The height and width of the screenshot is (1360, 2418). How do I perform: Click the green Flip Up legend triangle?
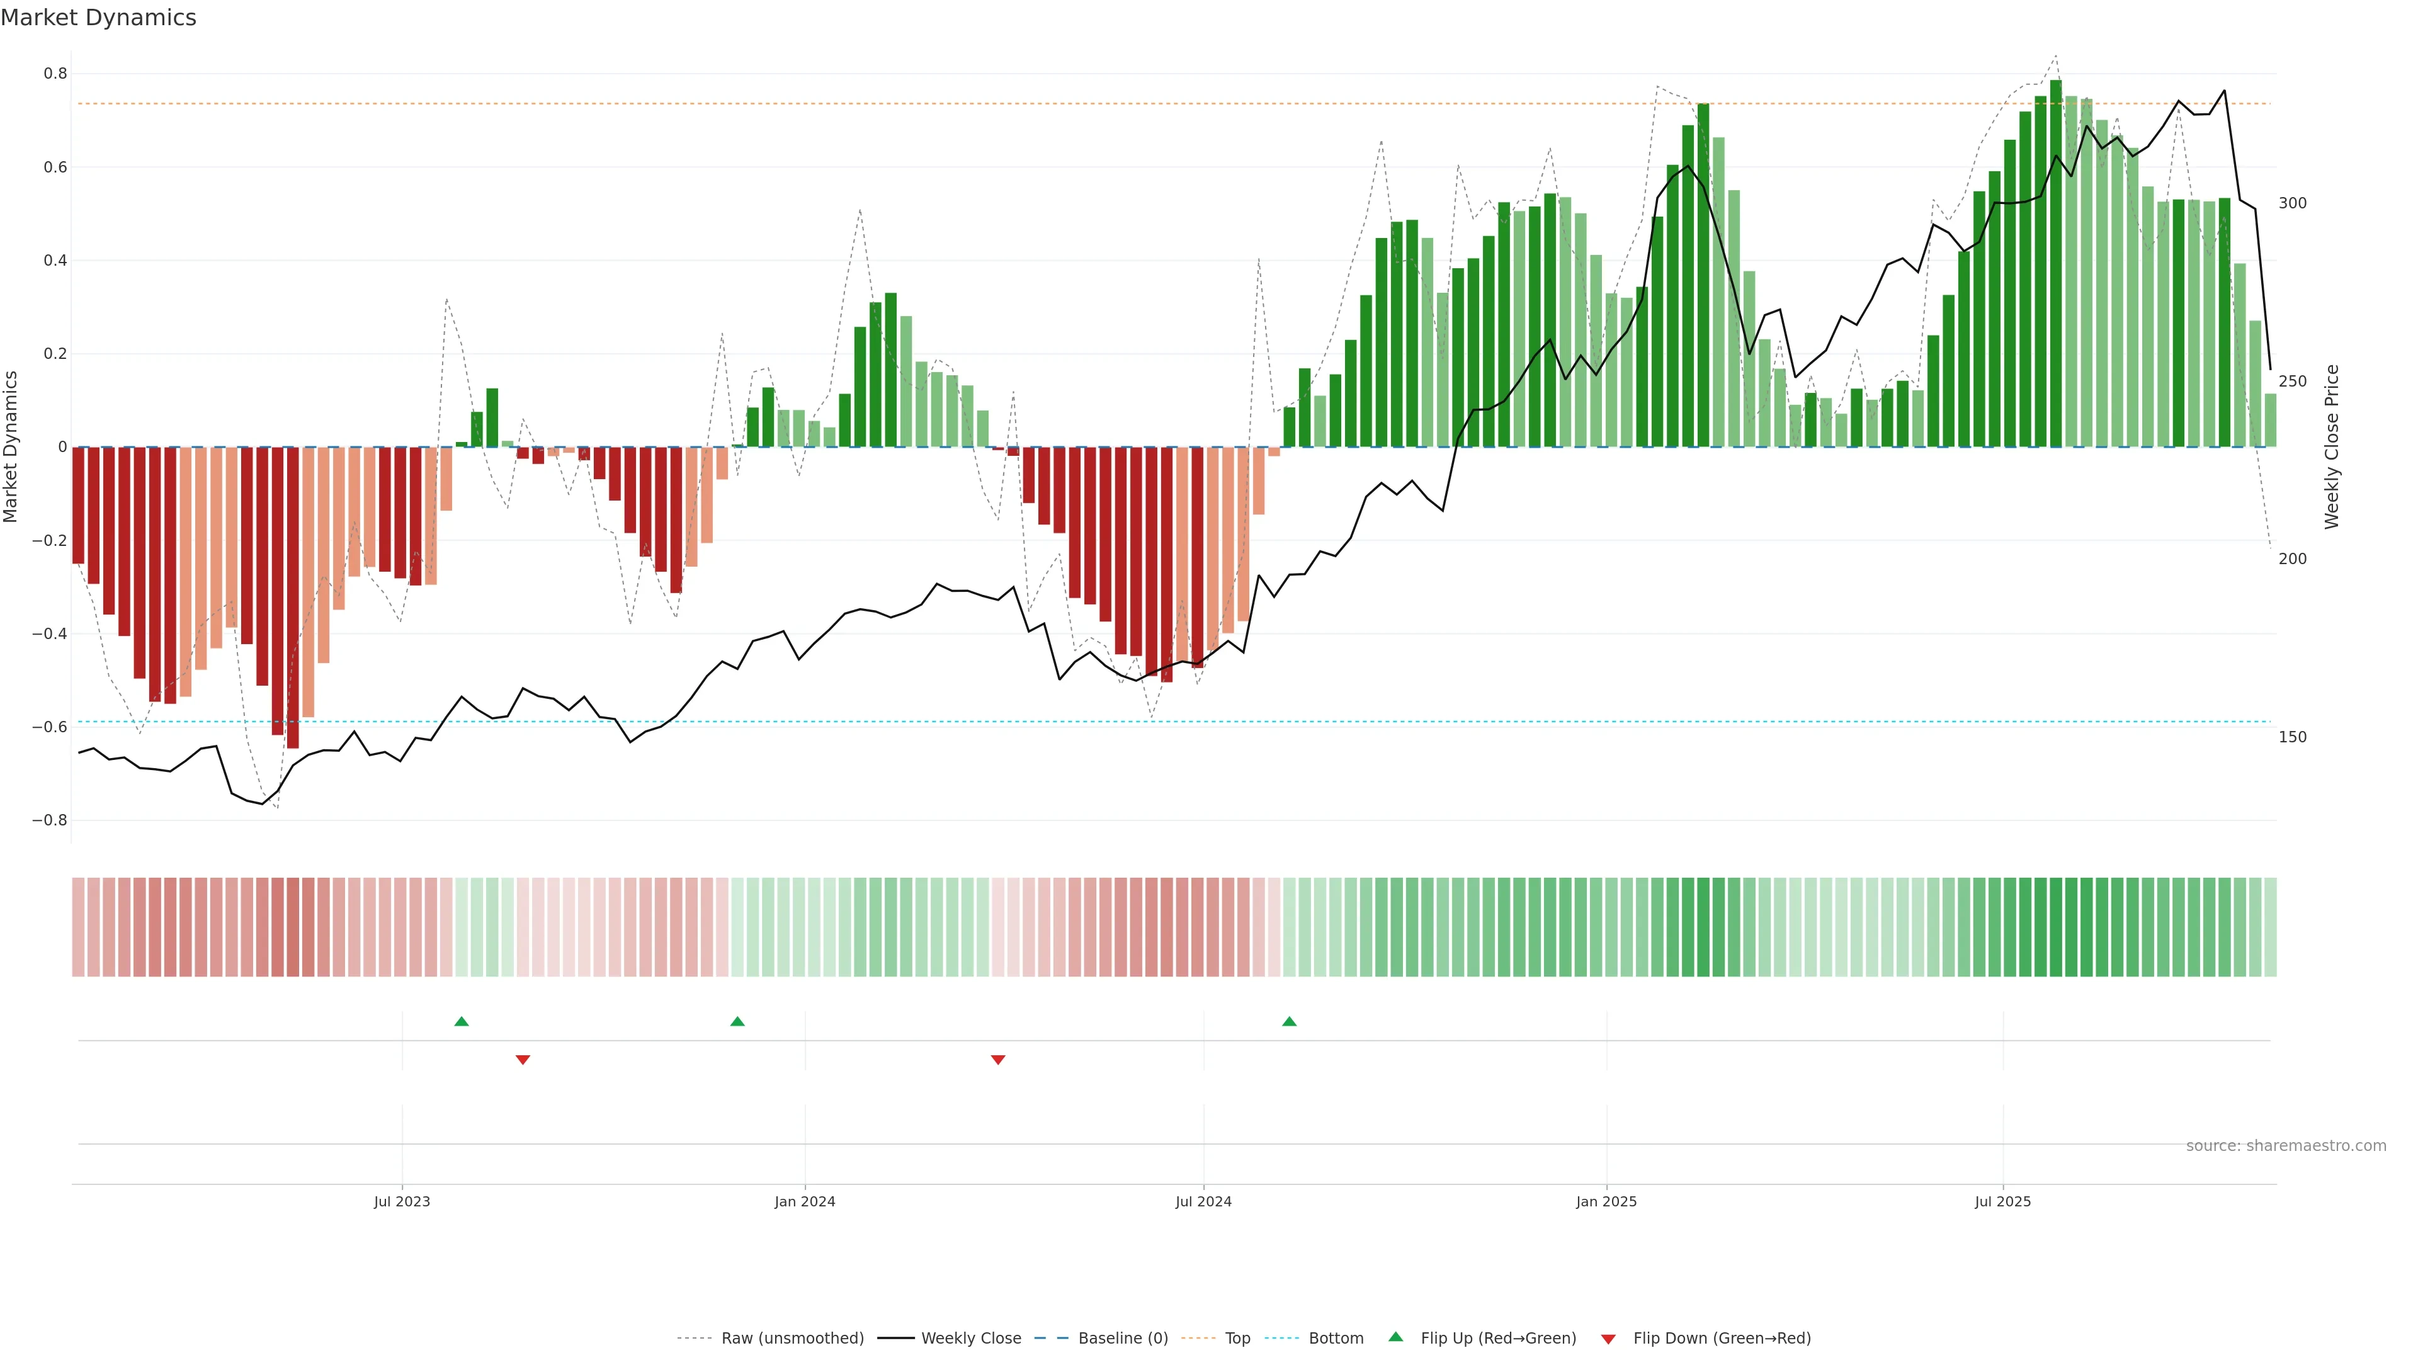1395,1337
